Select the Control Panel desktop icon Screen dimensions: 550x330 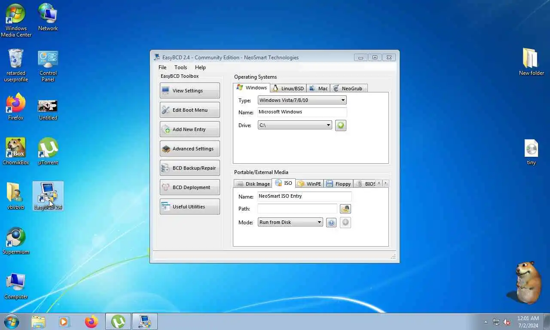[x=48, y=65]
